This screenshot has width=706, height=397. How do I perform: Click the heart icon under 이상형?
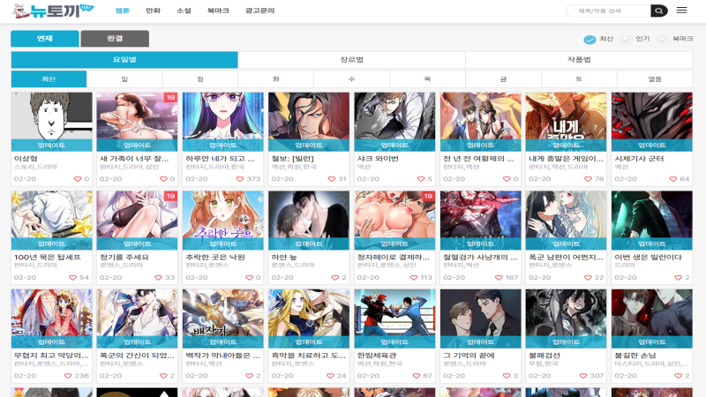[x=76, y=179]
